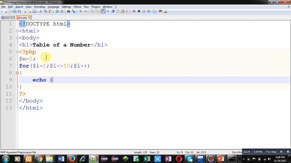Image resolution: width=291 pixels, height=163 pixels.
Task: Click the Redo toolbar icon
Action: [x=62, y=11]
